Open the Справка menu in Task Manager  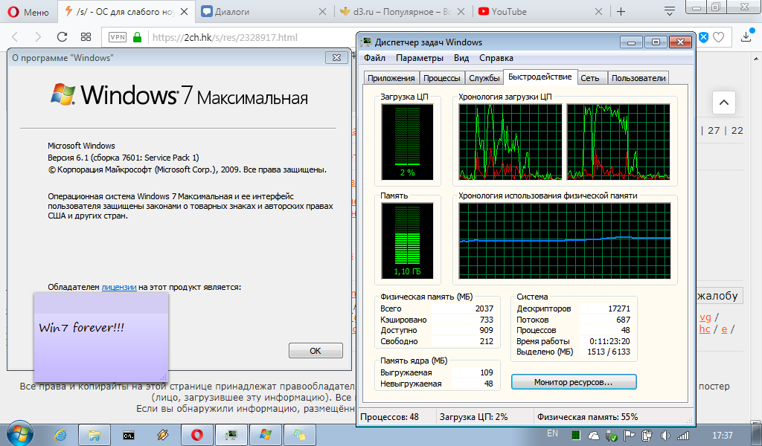pos(496,58)
